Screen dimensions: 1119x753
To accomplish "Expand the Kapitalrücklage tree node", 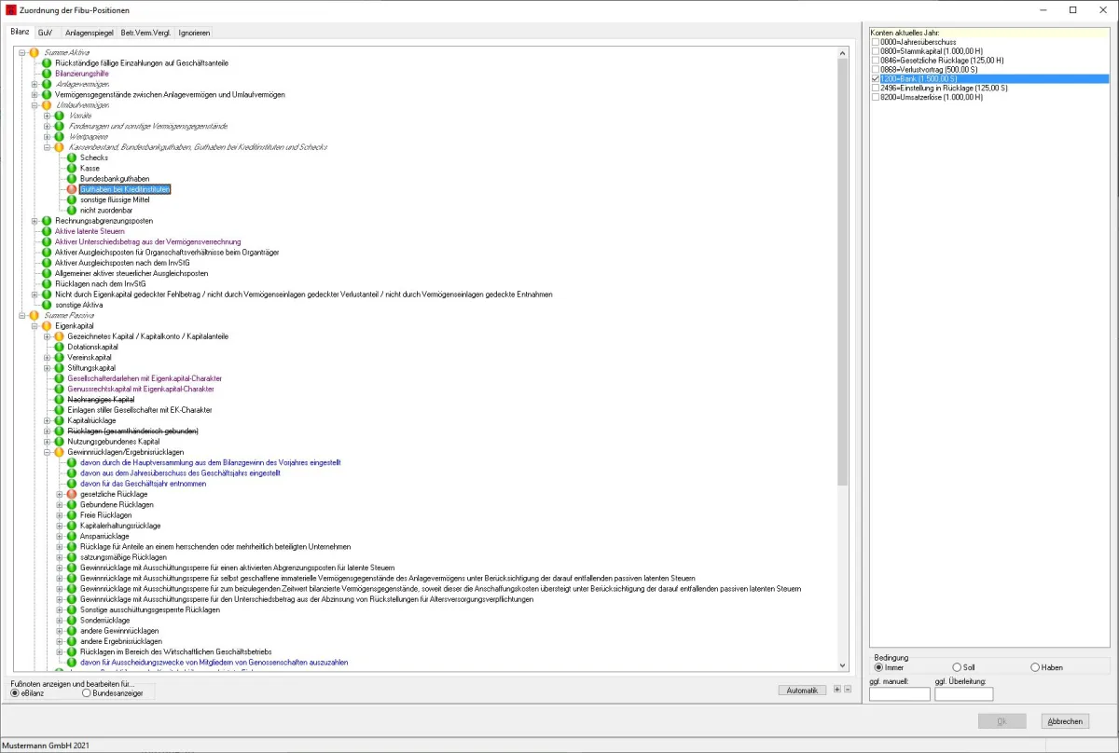I will pos(48,420).
